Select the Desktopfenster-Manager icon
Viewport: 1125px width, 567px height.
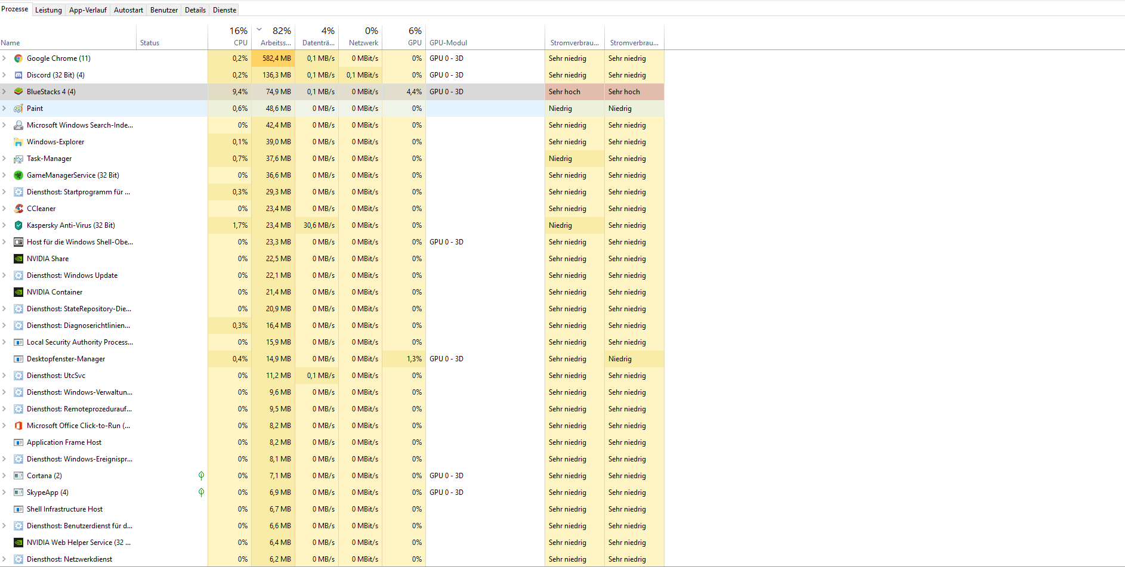tap(18, 359)
